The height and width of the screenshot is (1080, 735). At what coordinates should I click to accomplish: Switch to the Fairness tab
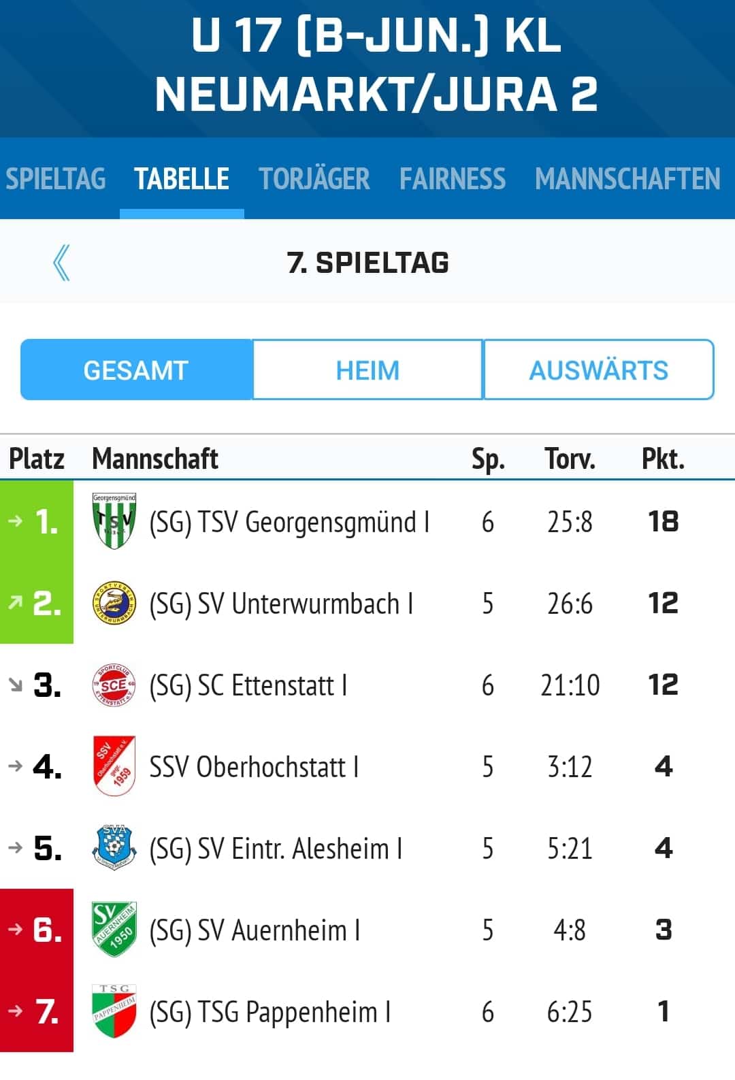click(453, 178)
